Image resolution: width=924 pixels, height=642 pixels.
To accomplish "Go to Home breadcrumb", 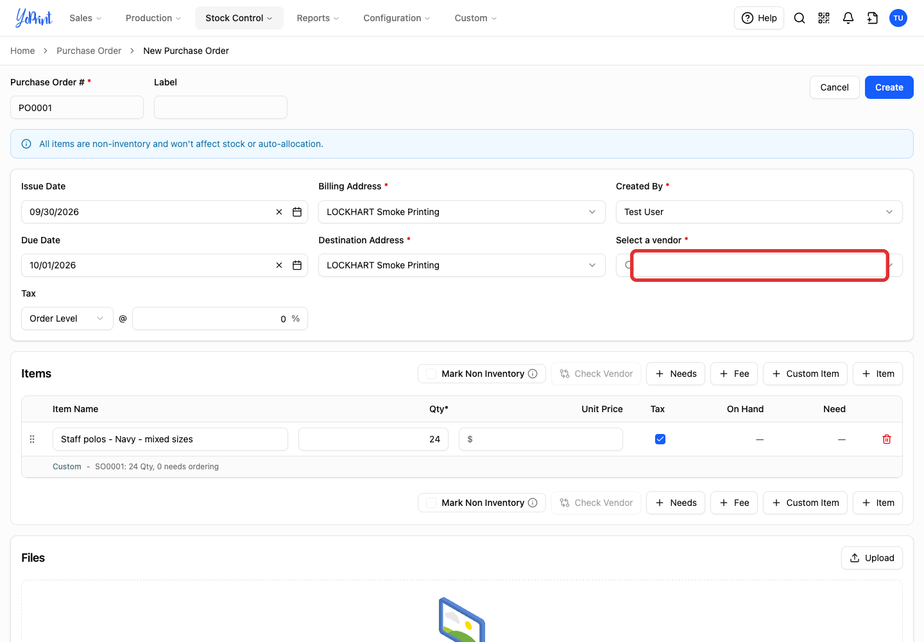I will click(x=22, y=51).
